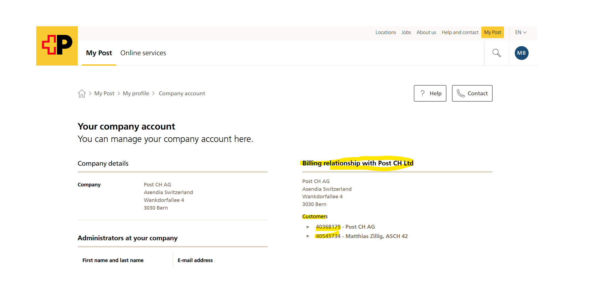Click 'E-mail address' column header
The height and width of the screenshot is (301, 590).
click(195, 260)
